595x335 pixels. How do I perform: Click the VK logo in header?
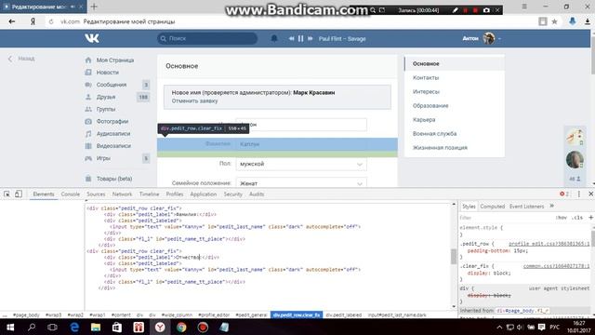click(92, 38)
